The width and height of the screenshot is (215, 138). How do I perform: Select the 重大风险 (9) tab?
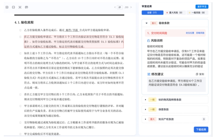click(x=175, y=12)
